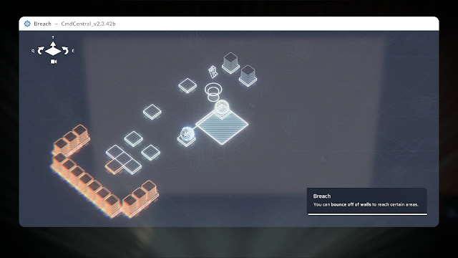Click the small wireframe tower piece

point(213,72)
